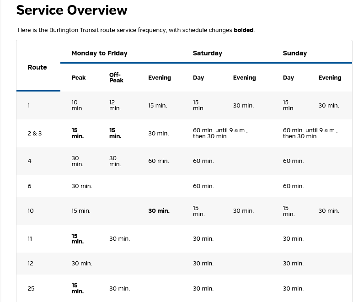Image resolution: width=353 pixels, height=302 pixels.
Task: Click the Evening subheader under Sunday
Action: coord(330,78)
